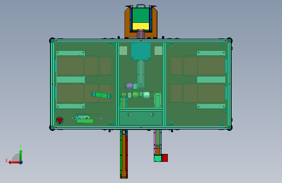Select the purple cylinder in center bay
282x183 pixels.
pos(129,86)
